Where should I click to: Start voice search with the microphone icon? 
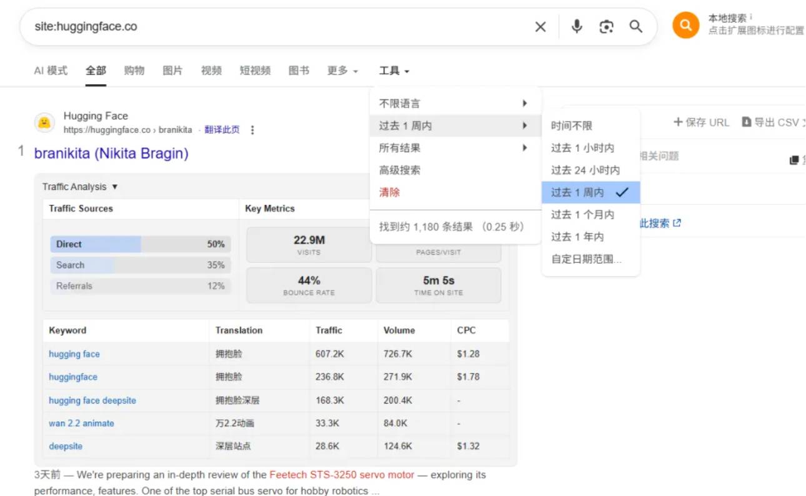tap(577, 26)
